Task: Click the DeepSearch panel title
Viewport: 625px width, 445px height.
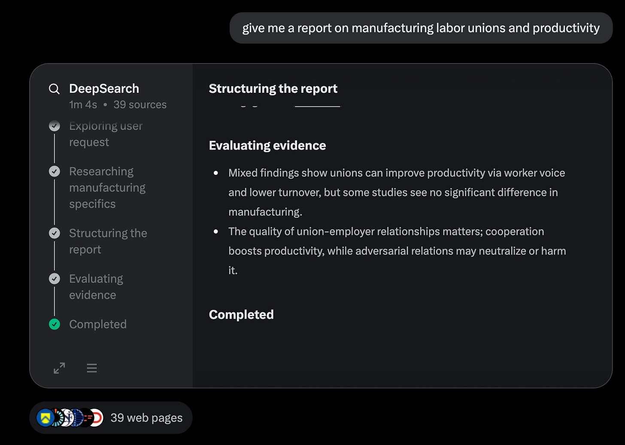Action: point(104,88)
